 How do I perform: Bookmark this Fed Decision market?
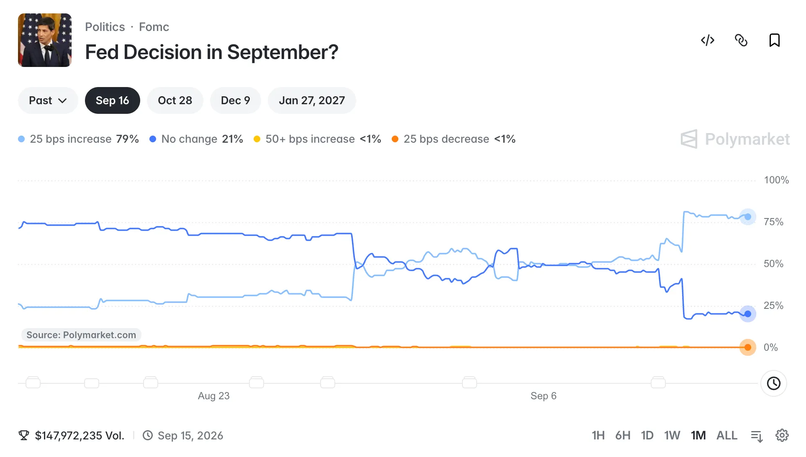tap(775, 41)
